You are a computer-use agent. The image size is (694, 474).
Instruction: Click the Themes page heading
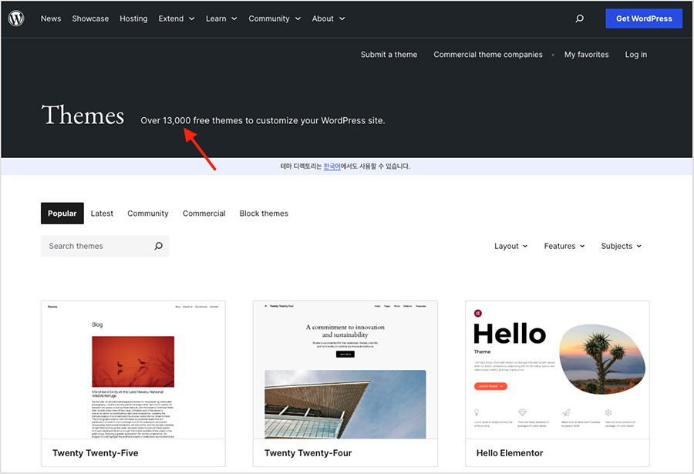[83, 115]
